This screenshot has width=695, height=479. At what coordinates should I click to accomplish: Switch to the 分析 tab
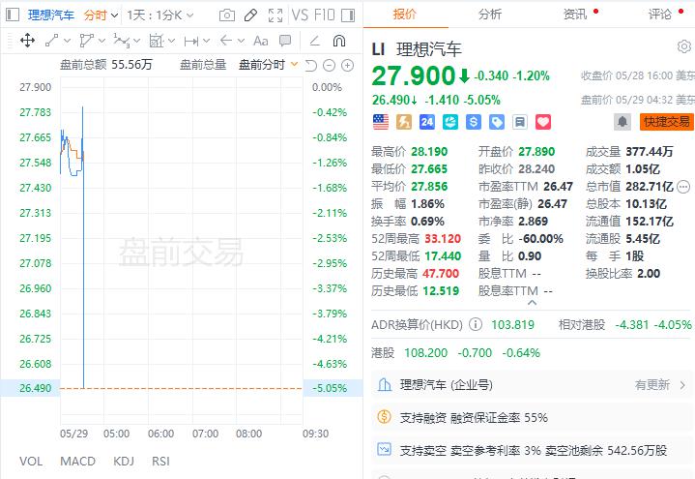click(x=490, y=15)
